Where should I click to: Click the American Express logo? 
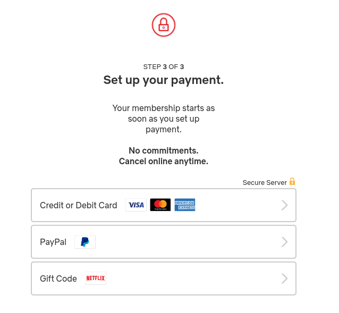point(185,205)
